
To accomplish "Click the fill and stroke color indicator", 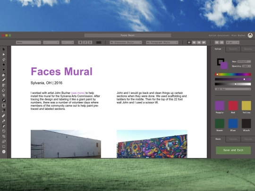I will (x=222, y=64).
